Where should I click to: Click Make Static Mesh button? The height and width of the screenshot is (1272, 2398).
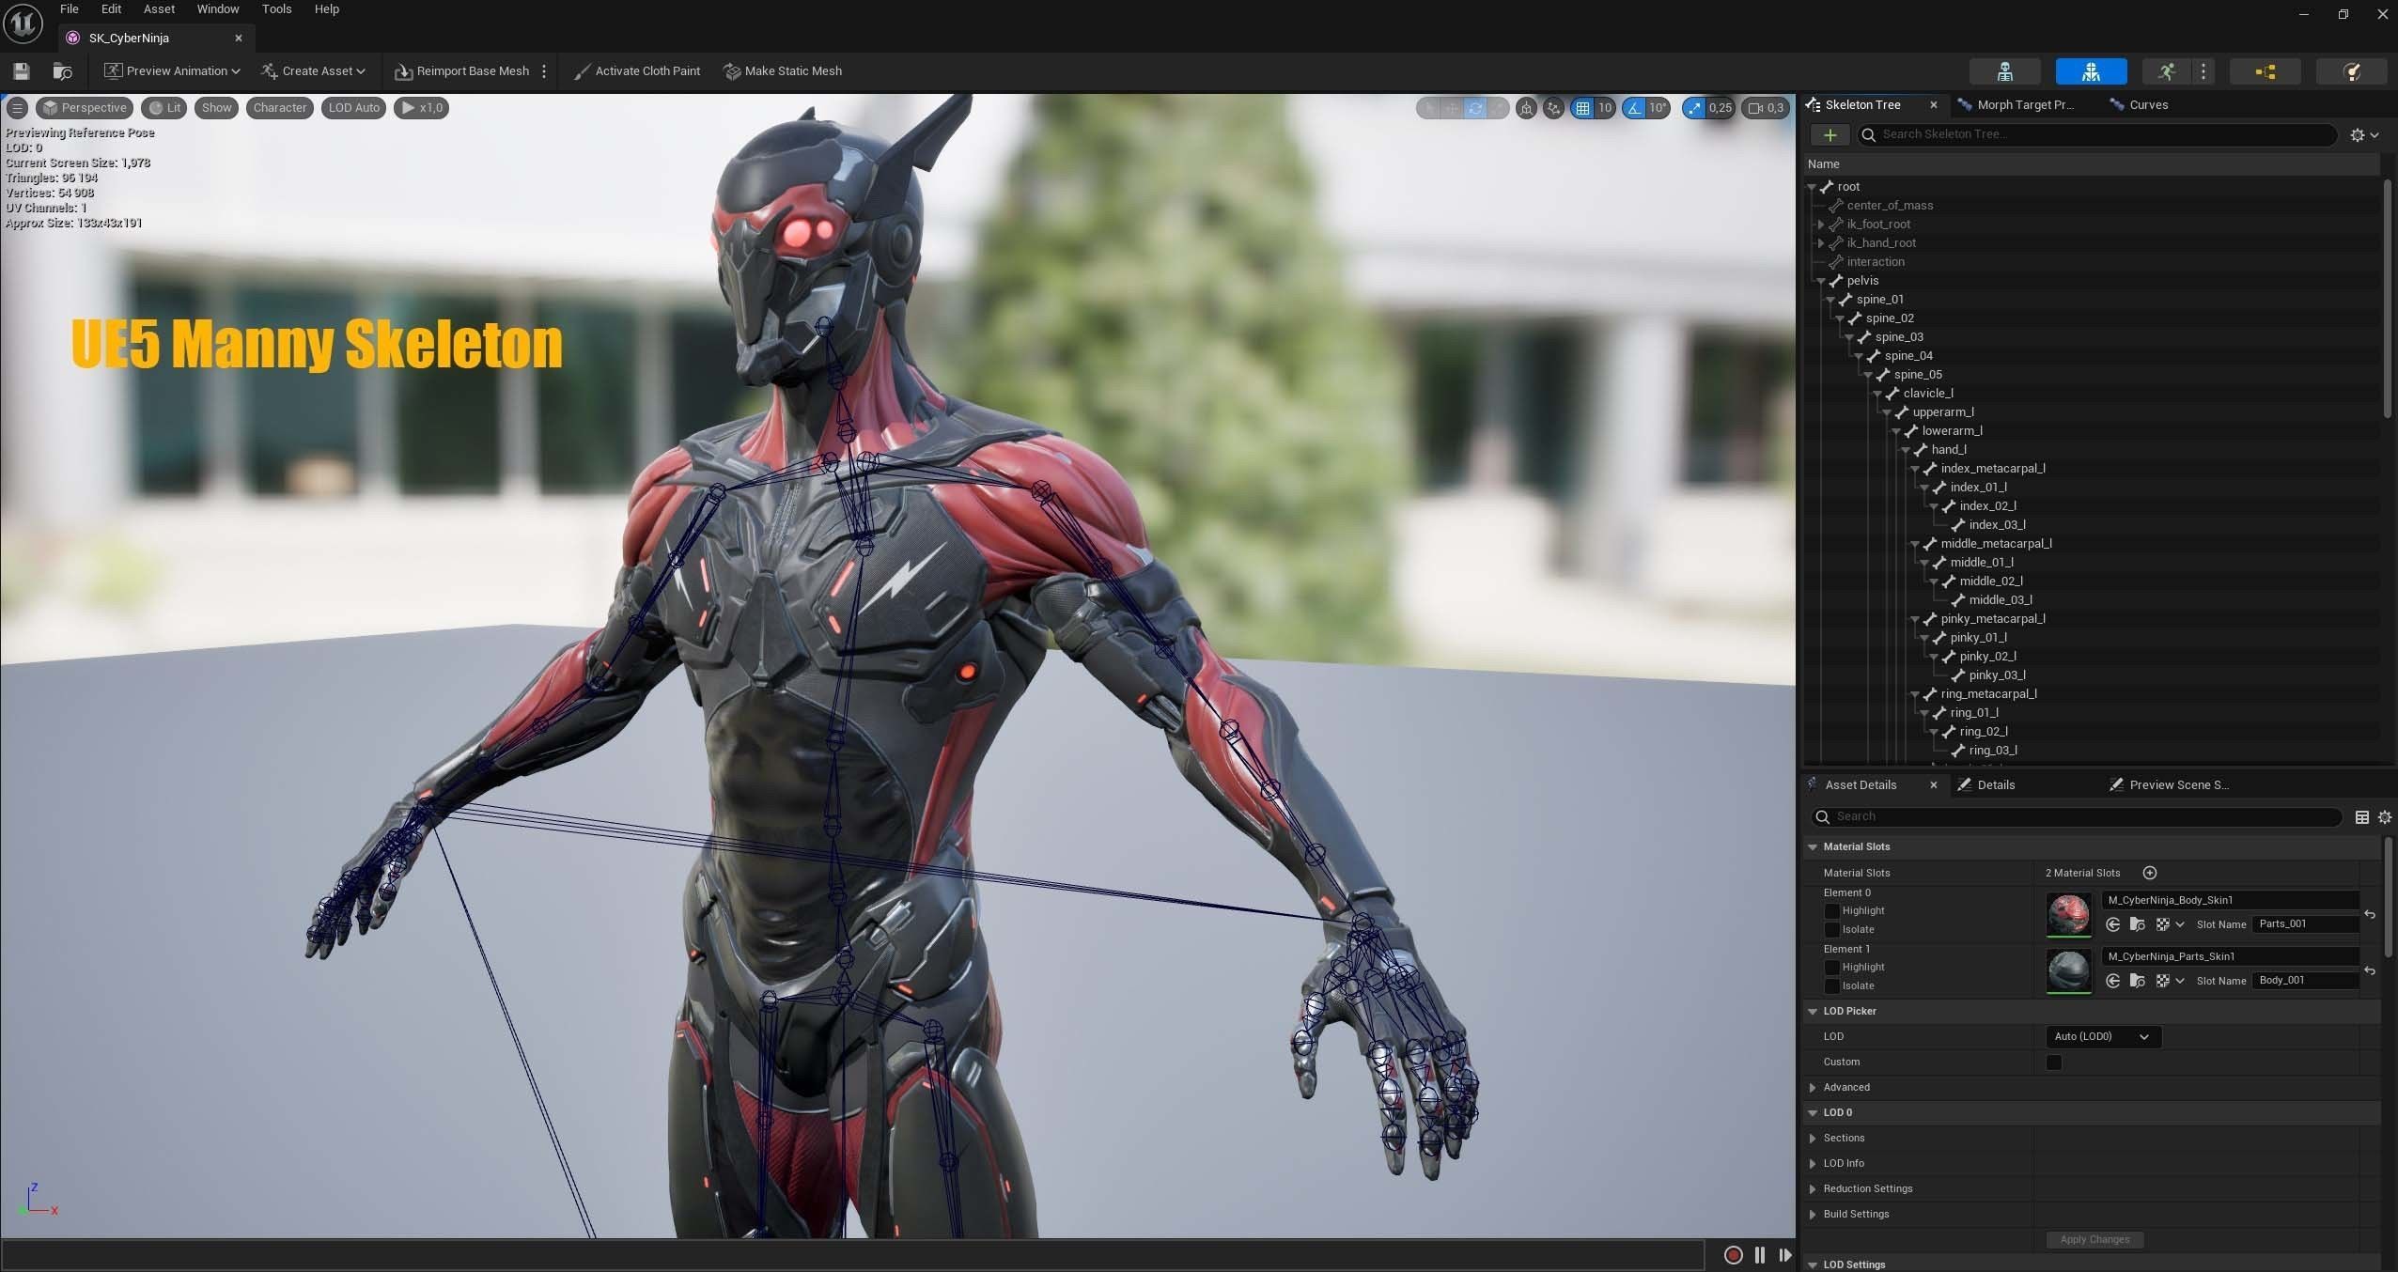click(x=783, y=71)
